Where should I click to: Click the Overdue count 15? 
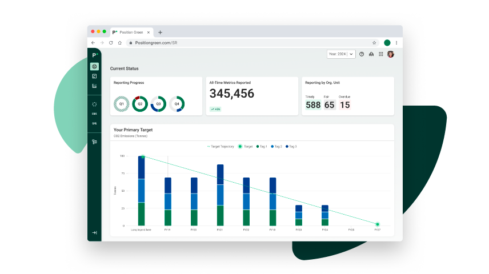344,105
